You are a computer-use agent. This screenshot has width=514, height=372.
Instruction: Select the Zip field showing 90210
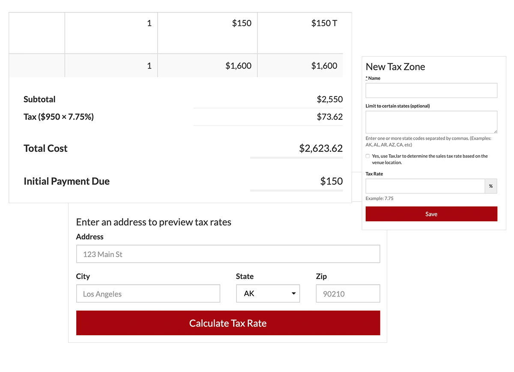point(348,294)
